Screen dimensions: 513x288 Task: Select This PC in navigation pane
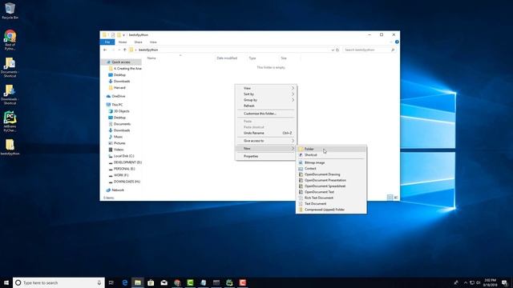tap(117, 105)
